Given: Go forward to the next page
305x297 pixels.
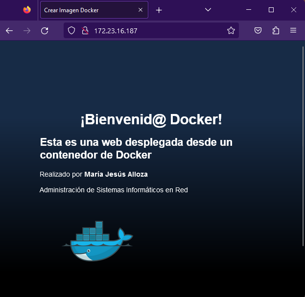Looking at the screenshot, I should (27, 31).
